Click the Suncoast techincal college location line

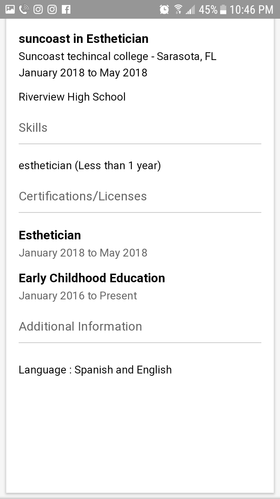click(117, 57)
